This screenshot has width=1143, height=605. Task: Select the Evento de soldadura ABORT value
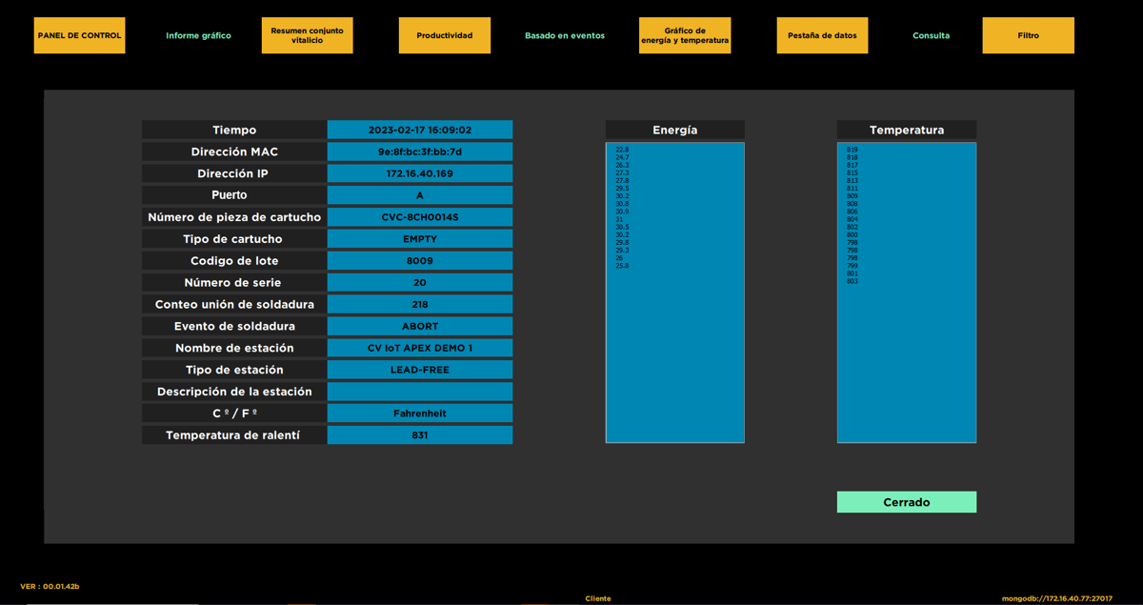(x=420, y=325)
